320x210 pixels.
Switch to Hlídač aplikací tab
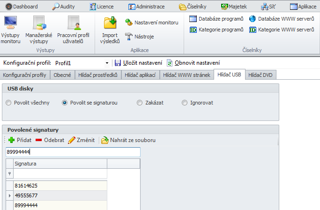tap(140, 75)
